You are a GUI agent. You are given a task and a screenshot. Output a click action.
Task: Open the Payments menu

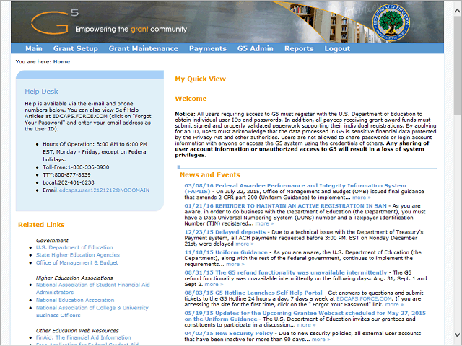click(x=208, y=48)
